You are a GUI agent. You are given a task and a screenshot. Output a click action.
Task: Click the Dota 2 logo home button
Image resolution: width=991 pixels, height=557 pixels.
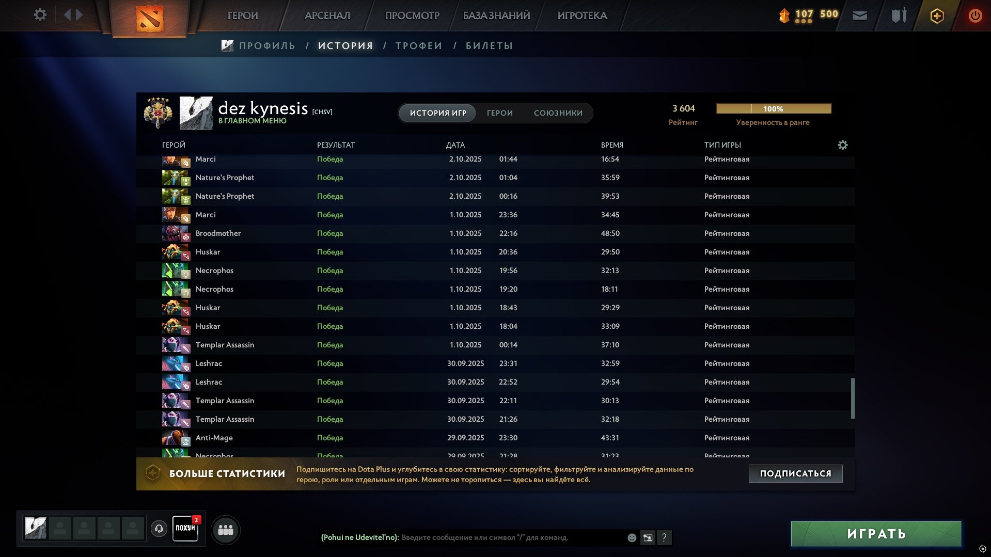click(x=149, y=19)
